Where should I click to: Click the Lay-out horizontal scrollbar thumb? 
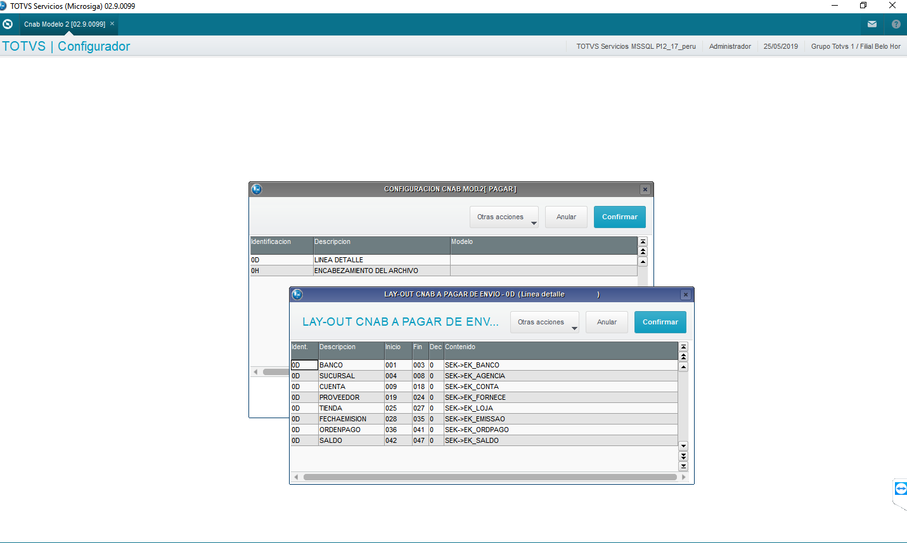tap(490, 477)
